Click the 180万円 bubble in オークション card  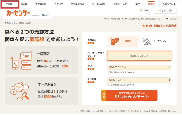click(x=19, y=87)
